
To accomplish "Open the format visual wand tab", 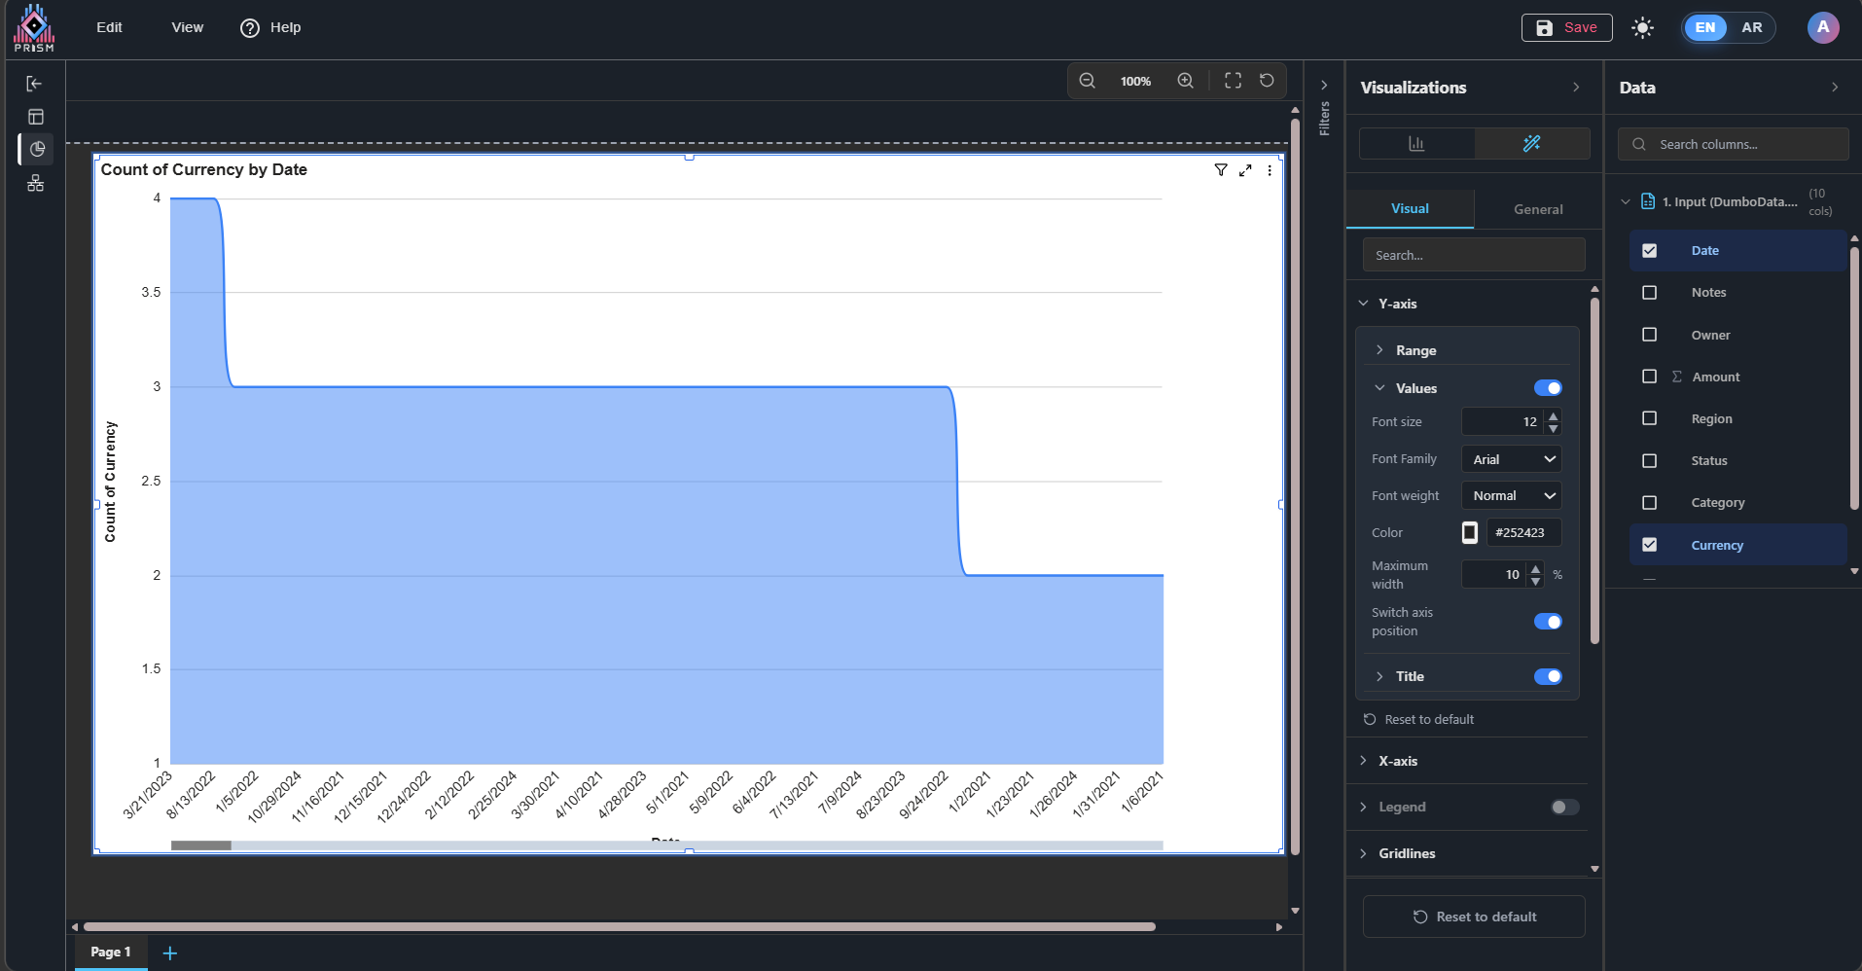I will pos(1531,144).
